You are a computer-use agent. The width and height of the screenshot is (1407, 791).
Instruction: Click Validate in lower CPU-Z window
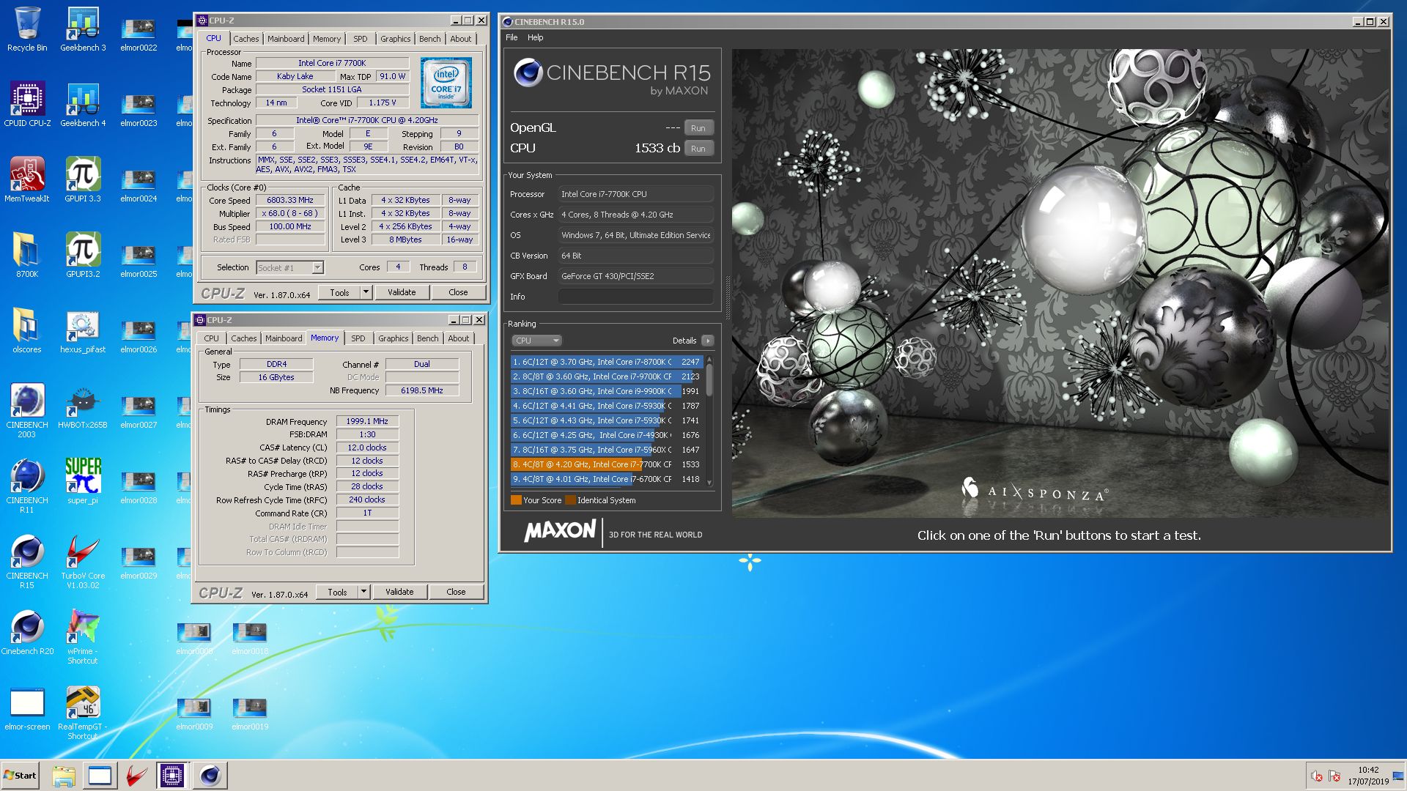tap(399, 592)
